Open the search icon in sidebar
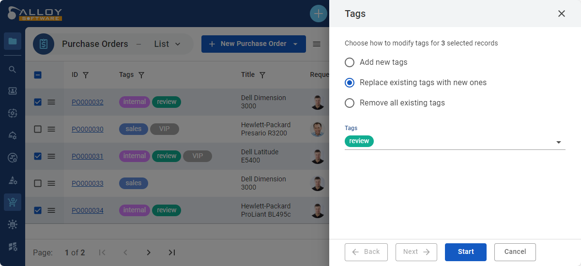The width and height of the screenshot is (581, 266). pyautogui.click(x=13, y=69)
